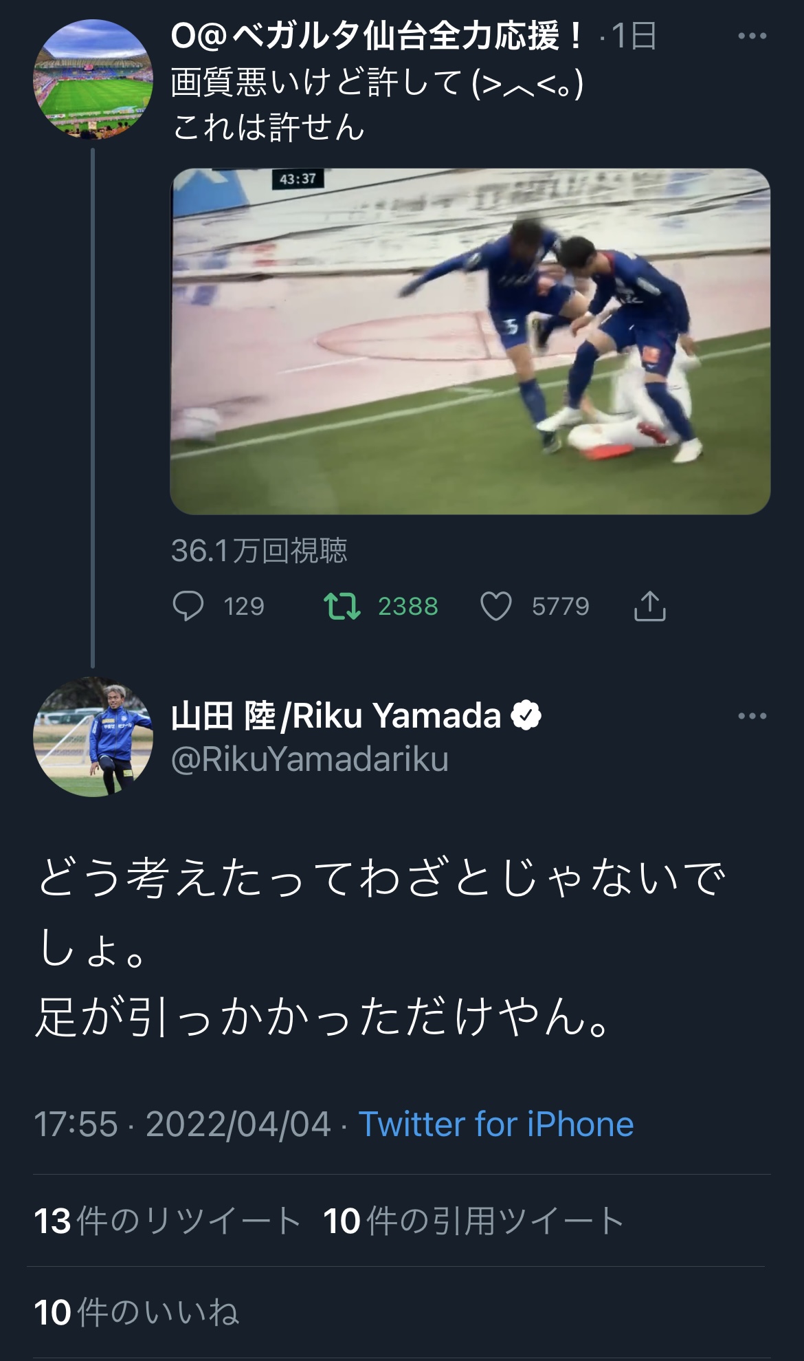This screenshot has width=804, height=1361.
Task: View the 13件のリツイート list
Action: tap(167, 1221)
